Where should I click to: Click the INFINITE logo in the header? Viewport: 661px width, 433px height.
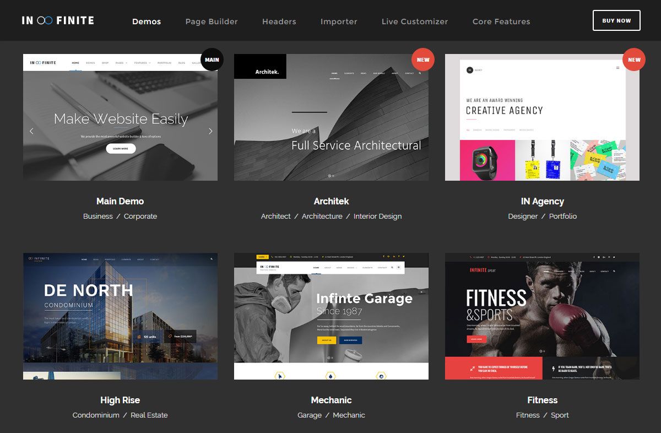58,20
